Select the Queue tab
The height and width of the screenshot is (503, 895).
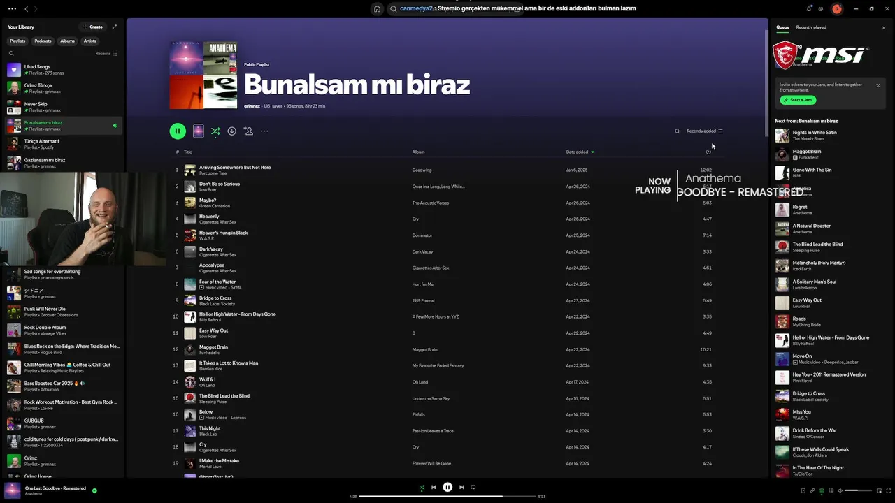(x=782, y=27)
